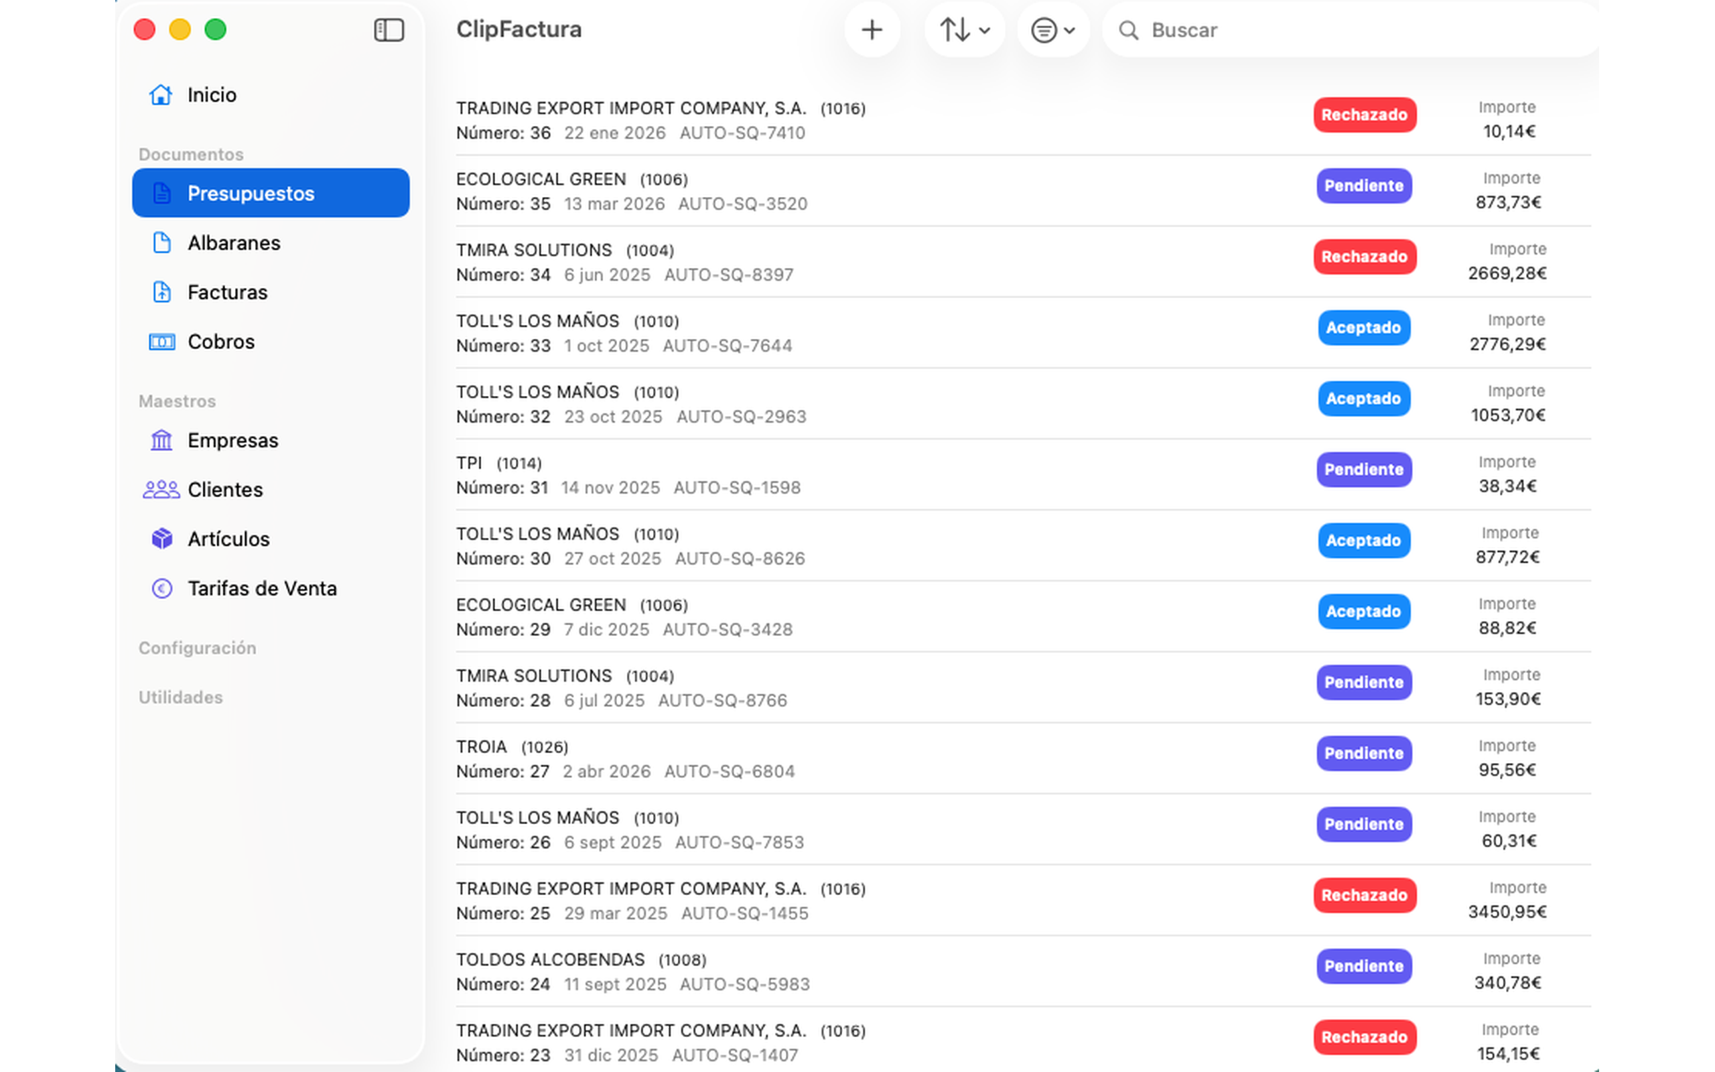The width and height of the screenshot is (1715, 1072).
Task: Click the Facturas document icon
Action: tap(161, 292)
